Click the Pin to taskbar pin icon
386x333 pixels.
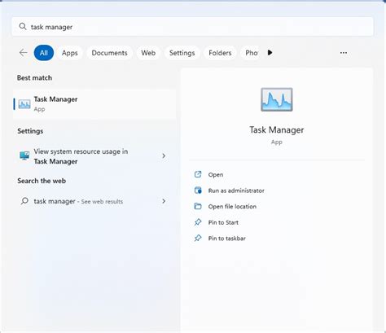[x=198, y=238]
